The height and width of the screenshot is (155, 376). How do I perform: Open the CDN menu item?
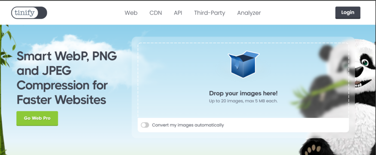pyautogui.click(x=156, y=13)
